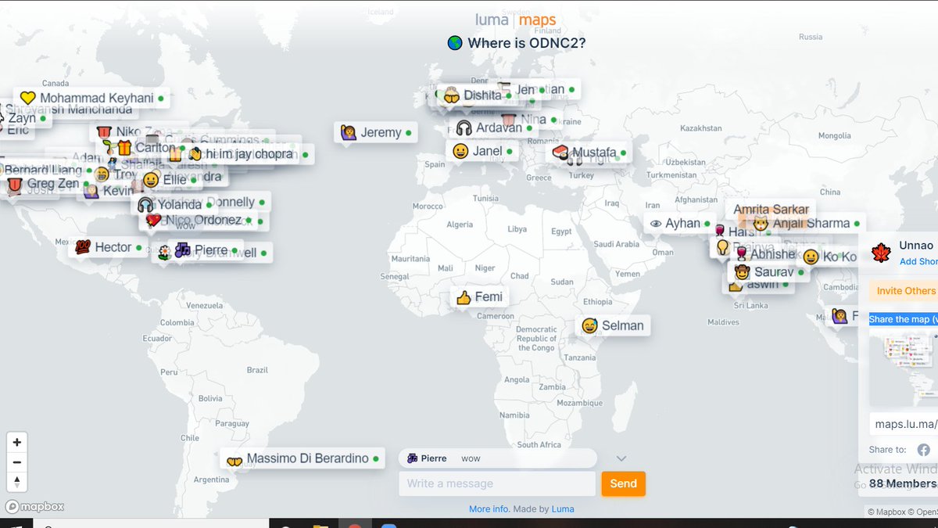The image size is (938, 528).
Task: Open the Luma link in the footer
Action: pos(563,509)
